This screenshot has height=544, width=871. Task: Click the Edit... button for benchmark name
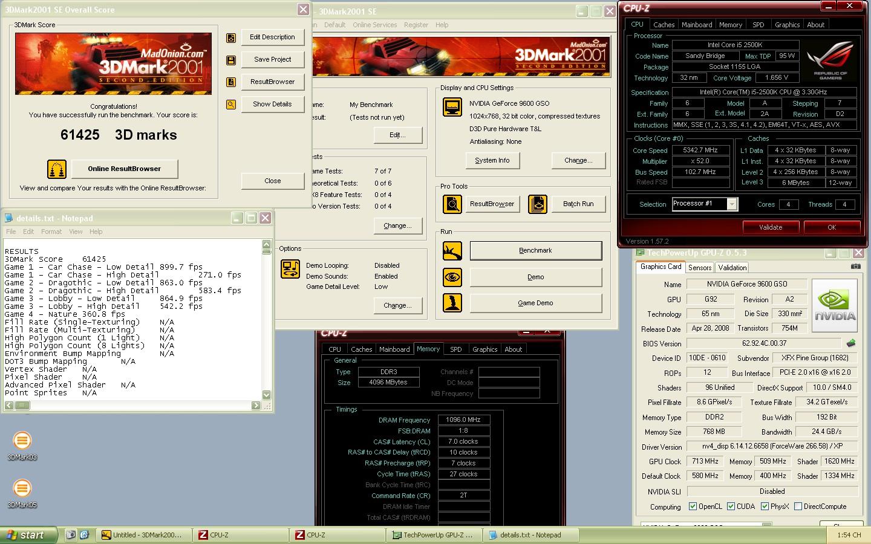coord(397,135)
